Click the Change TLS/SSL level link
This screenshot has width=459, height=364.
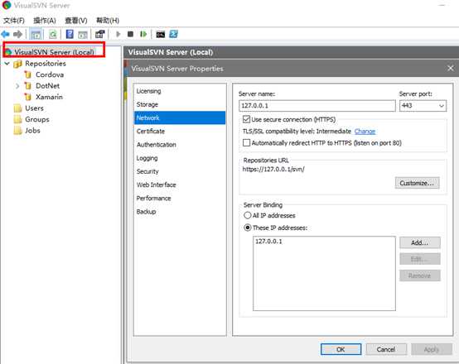[x=365, y=132]
